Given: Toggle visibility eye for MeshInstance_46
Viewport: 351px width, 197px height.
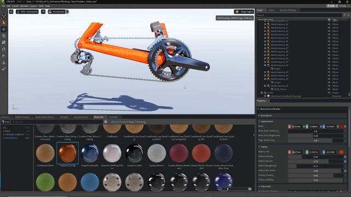Looking at the screenshot, I should coord(329,86).
